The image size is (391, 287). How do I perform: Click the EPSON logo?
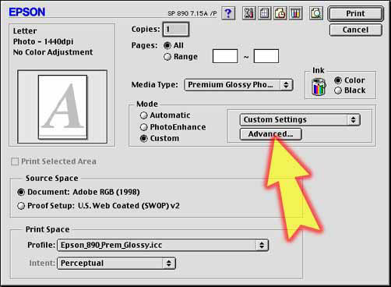(27, 12)
